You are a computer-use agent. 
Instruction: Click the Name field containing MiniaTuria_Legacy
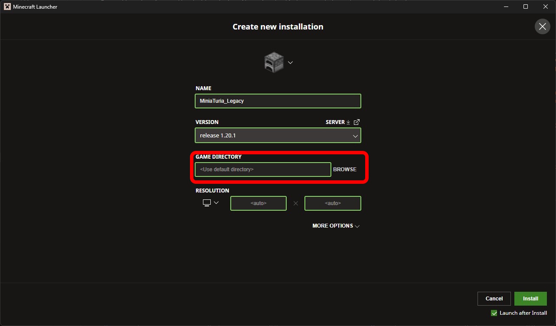click(278, 101)
